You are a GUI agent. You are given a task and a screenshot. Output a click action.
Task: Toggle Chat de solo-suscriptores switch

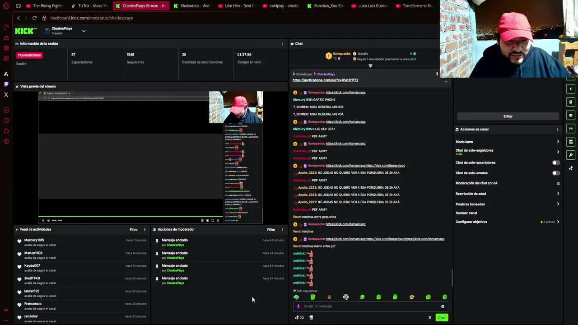pos(556,162)
